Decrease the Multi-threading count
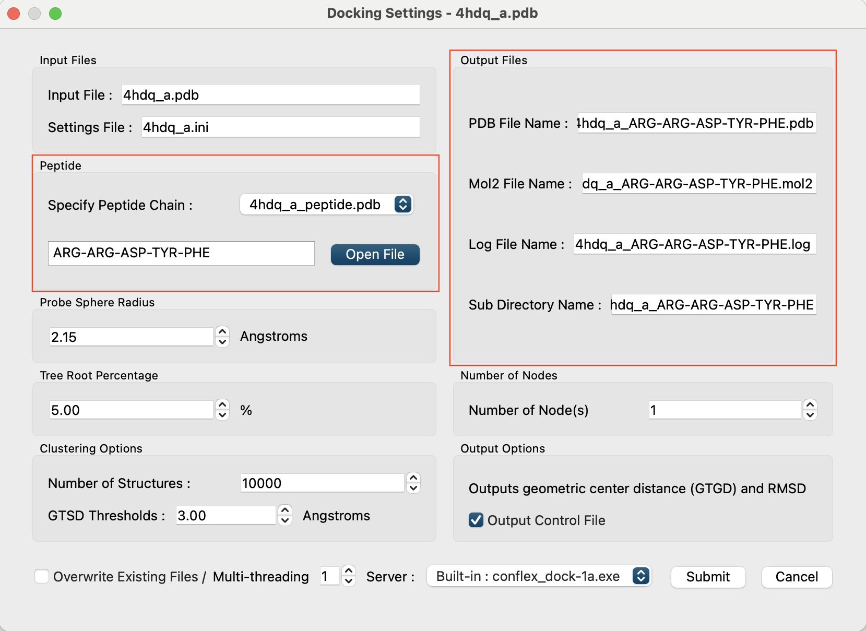The height and width of the screenshot is (631, 866). pyautogui.click(x=349, y=581)
